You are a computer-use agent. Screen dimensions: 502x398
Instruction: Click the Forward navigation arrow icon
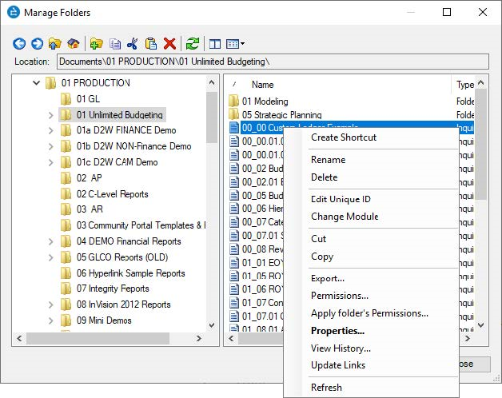coord(36,44)
